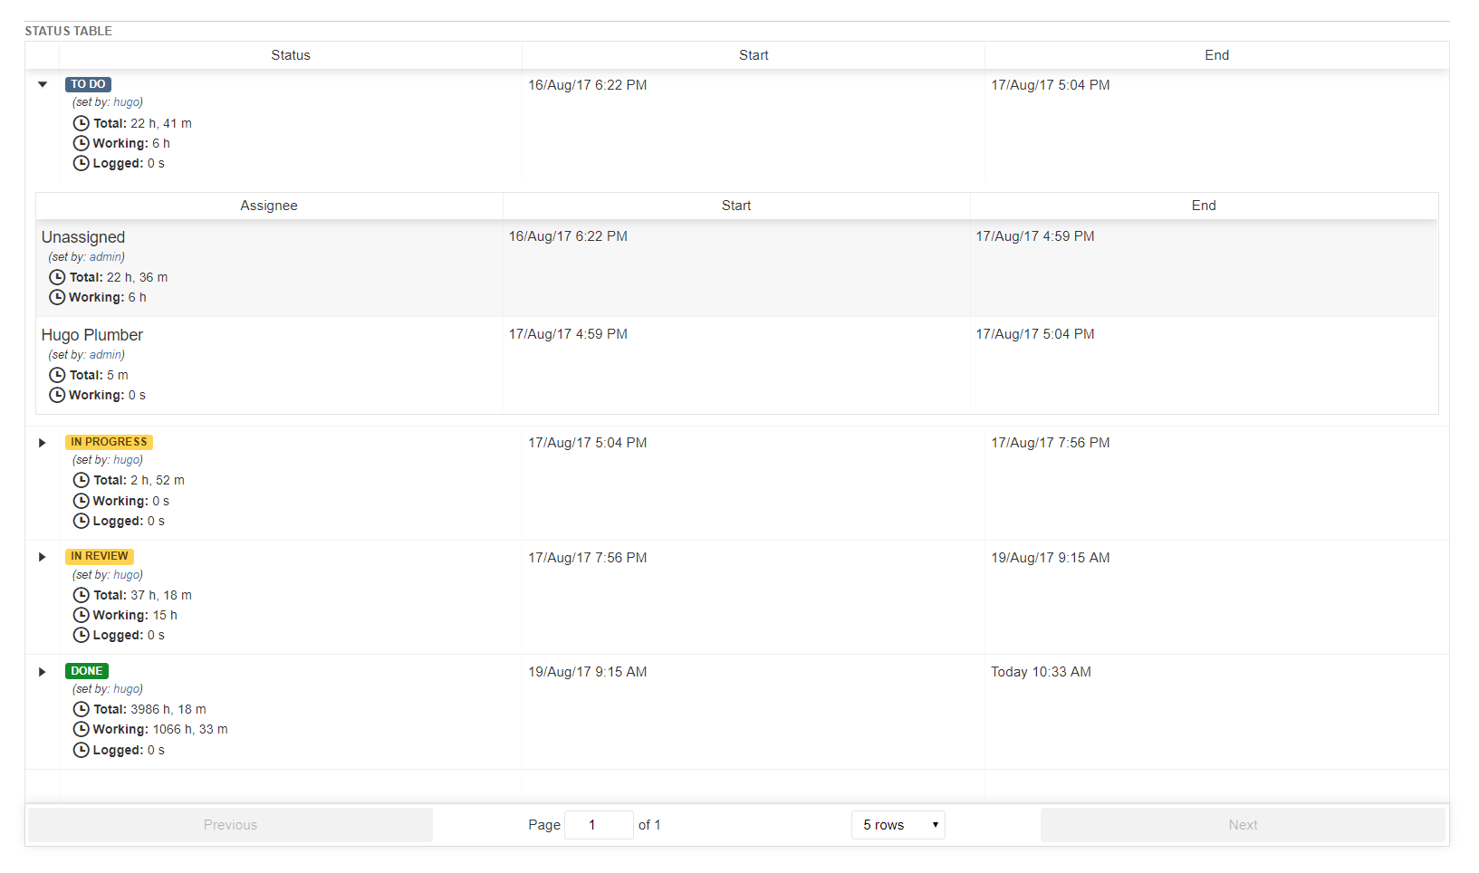
Task: Click TO DO end date 17/Aug/17 5:04 PM
Action: [x=1051, y=85]
